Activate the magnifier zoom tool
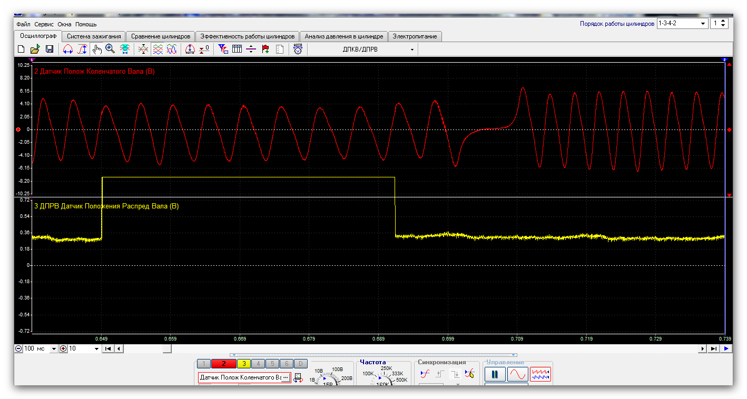The height and width of the screenshot is (399, 747). (x=110, y=49)
